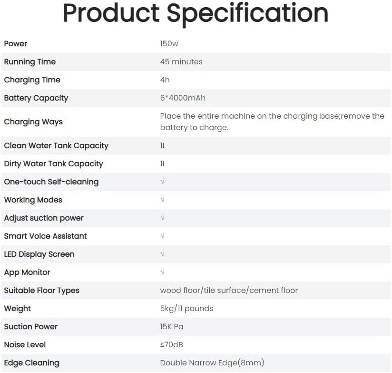Select the Dirty Water Tank 1L value
Image resolution: width=392 pixels, height=373 pixels.
click(163, 163)
